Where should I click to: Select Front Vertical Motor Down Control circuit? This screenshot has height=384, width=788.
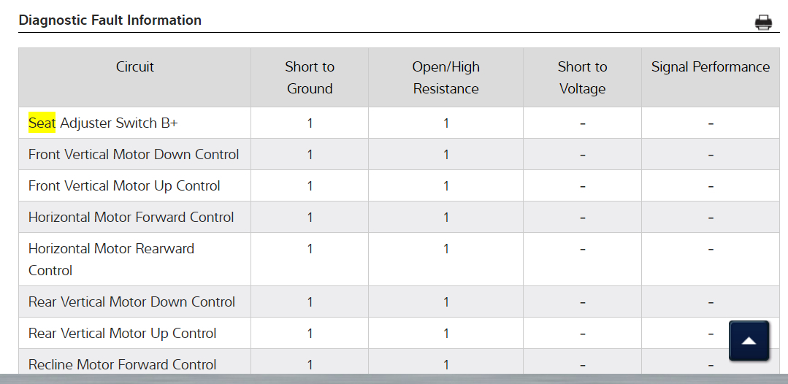[134, 155]
